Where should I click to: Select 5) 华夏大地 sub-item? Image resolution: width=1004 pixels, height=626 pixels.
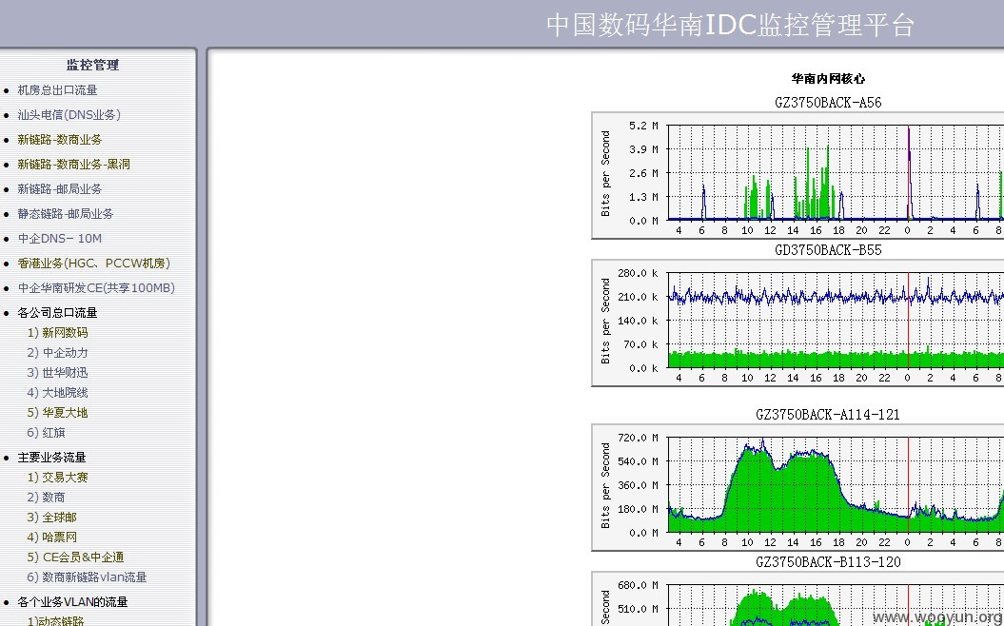pyautogui.click(x=58, y=413)
